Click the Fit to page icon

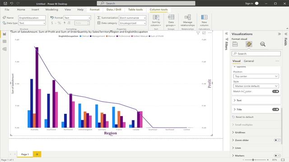pos(283,160)
